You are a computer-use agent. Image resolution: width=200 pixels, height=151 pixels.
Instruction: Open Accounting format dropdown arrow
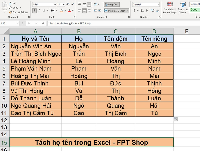(x=138, y=11)
